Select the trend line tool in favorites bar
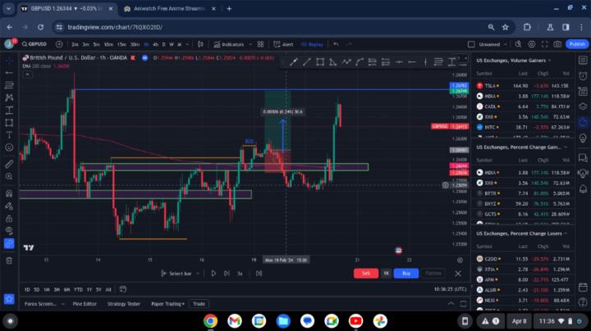 point(307,62)
